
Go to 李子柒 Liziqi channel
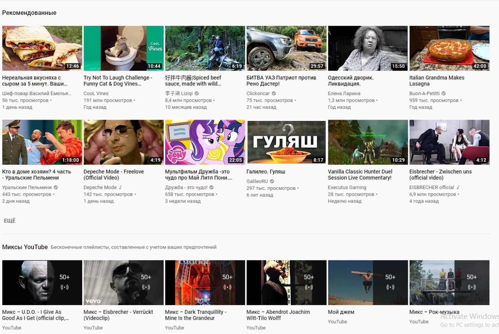(179, 94)
